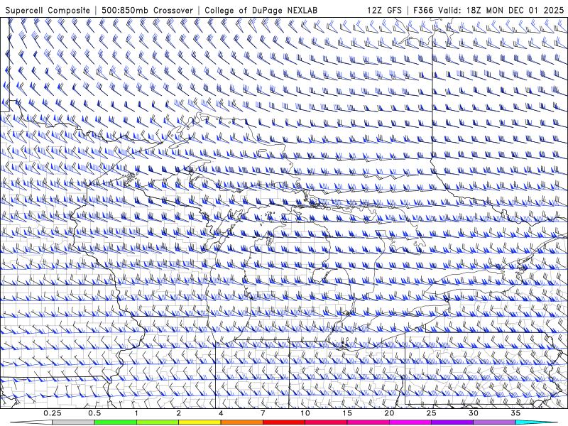Screen dimensions: 568x426
Task: Click the College of DuPage NEXLAB label
Action: pos(261,10)
